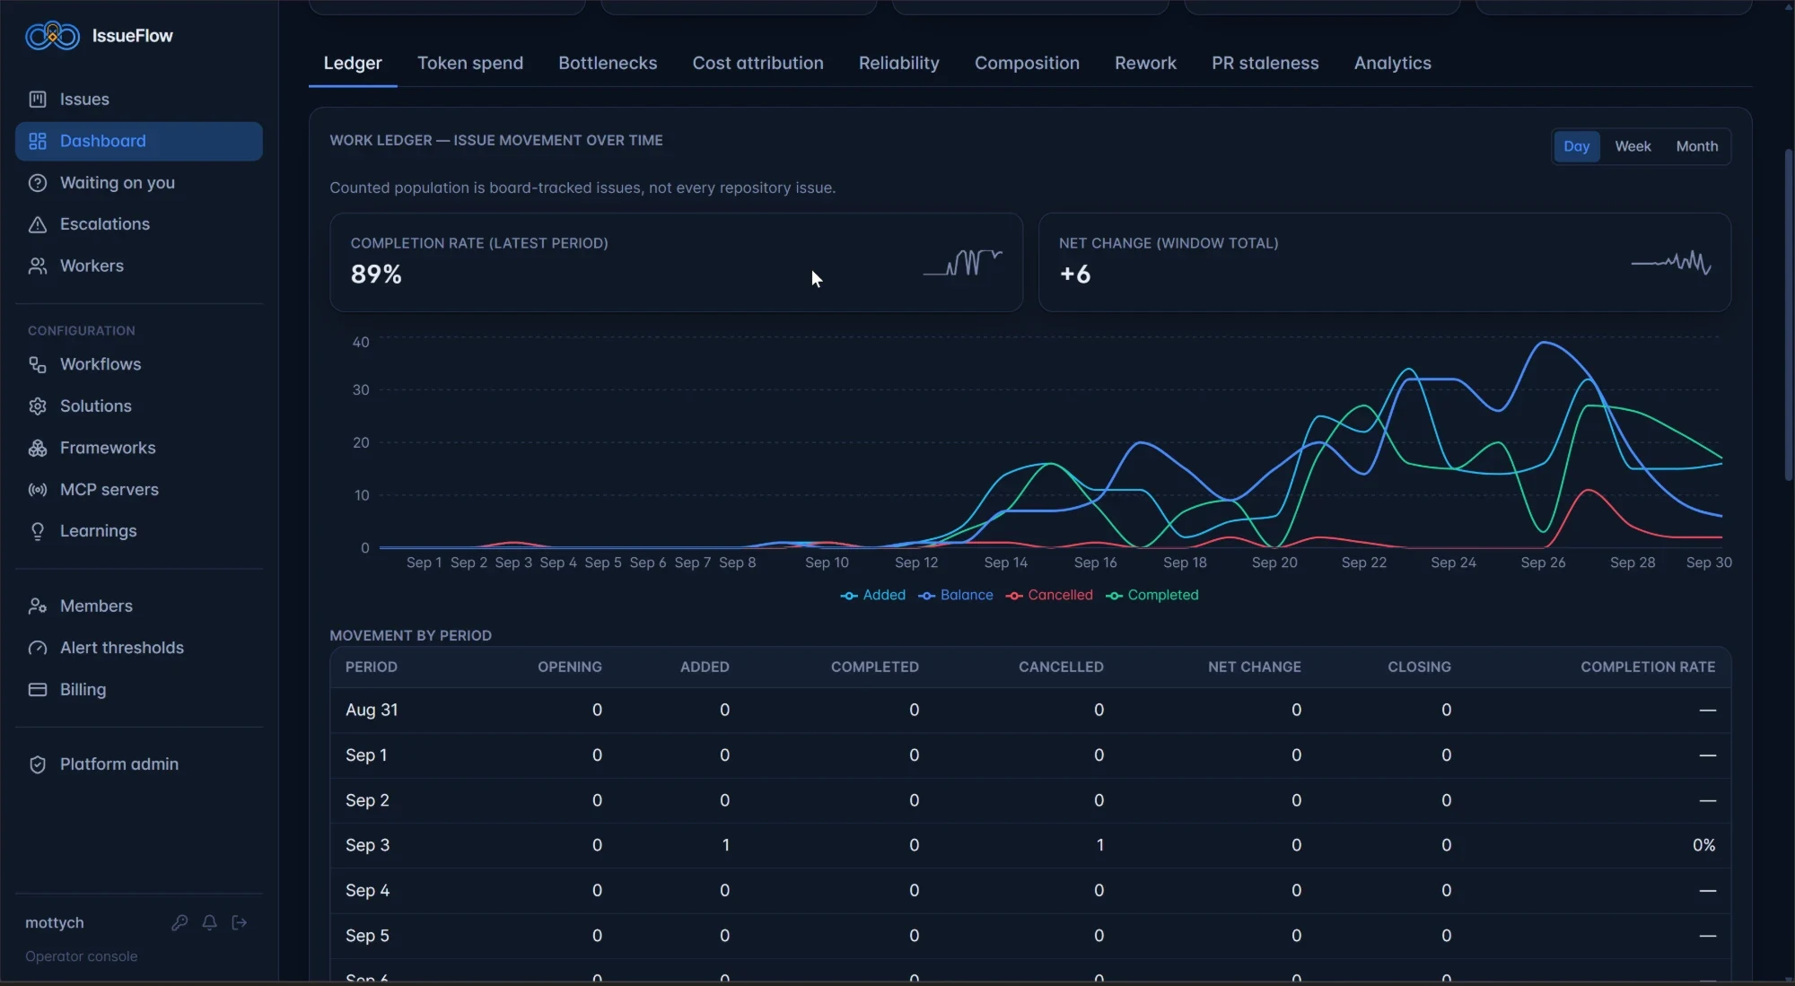
Task: Select the Day granularity toggle
Action: tap(1576, 146)
